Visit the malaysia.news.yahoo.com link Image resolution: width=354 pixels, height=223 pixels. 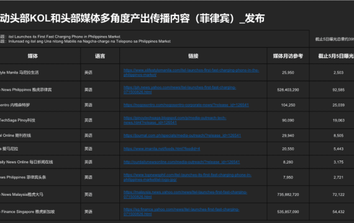click(x=185, y=195)
